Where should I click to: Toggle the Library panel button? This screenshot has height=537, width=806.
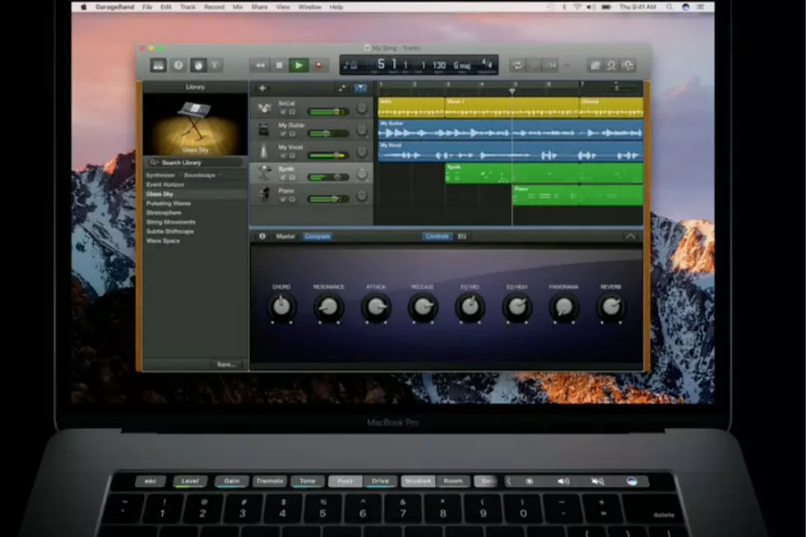click(x=158, y=65)
